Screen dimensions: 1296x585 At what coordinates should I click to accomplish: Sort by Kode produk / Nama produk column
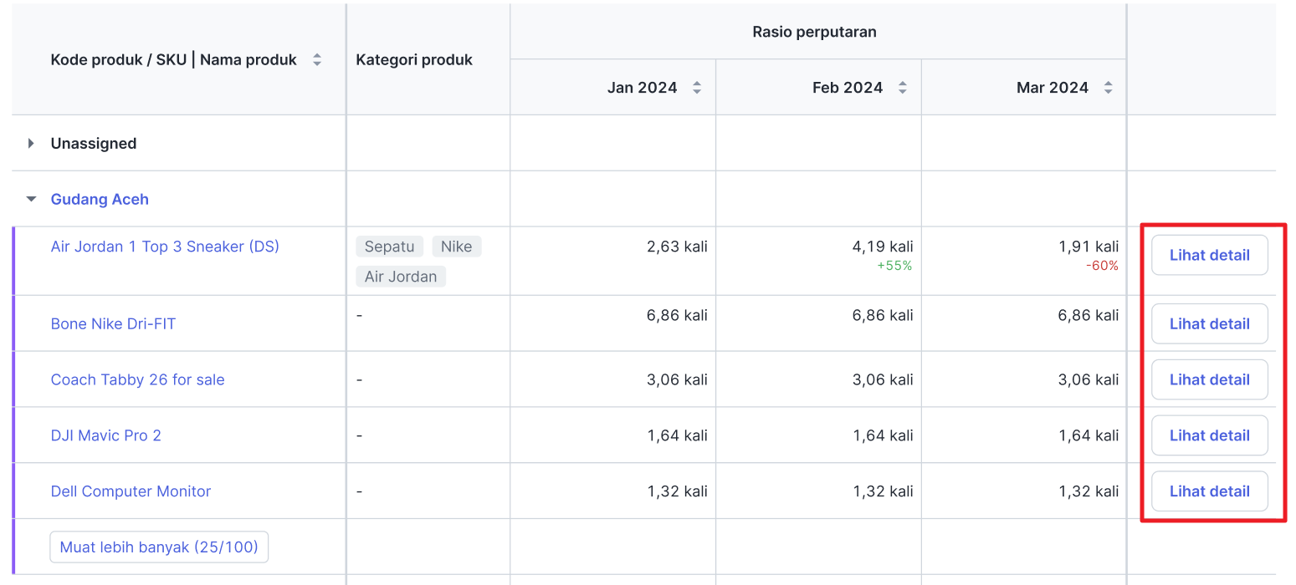(317, 60)
